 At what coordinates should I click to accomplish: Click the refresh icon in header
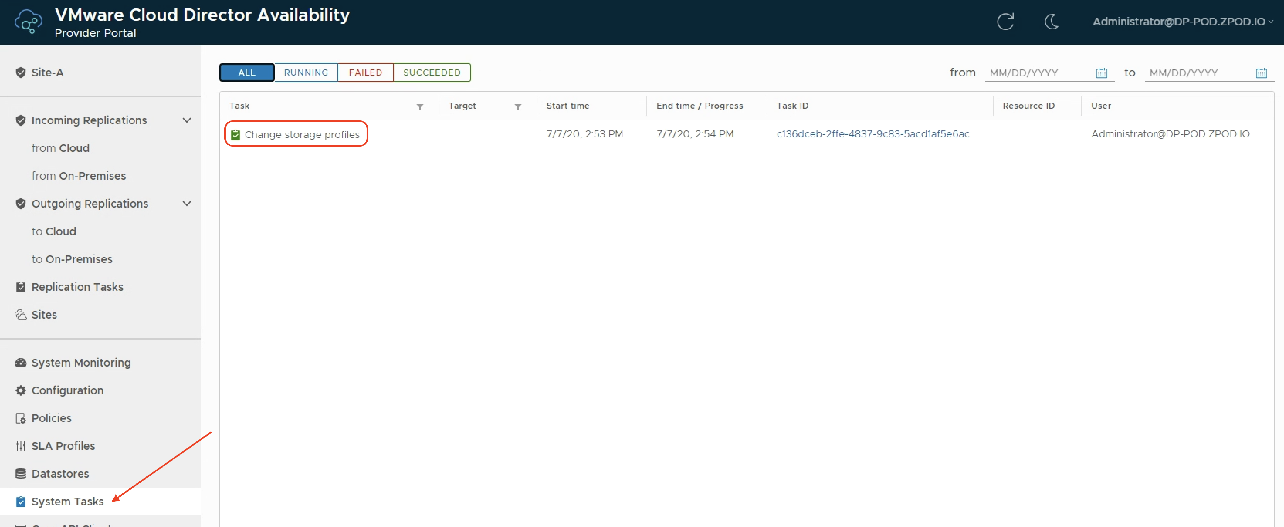click(1005, 22)
